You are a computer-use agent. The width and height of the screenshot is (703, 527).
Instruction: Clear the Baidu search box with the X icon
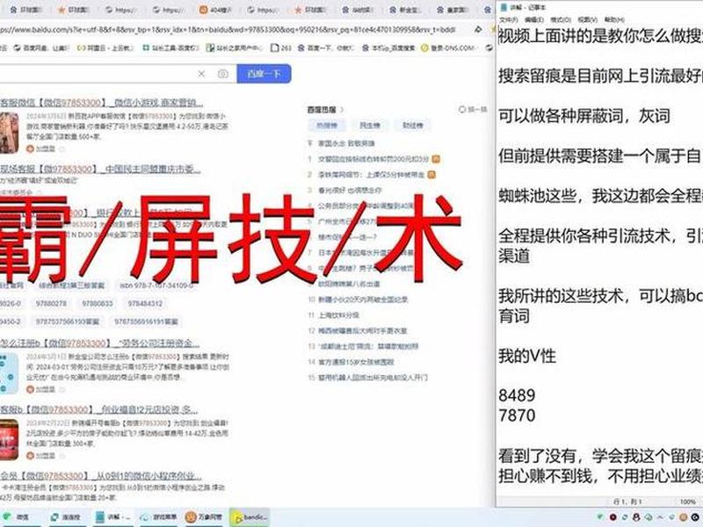[x=201, y=74]
